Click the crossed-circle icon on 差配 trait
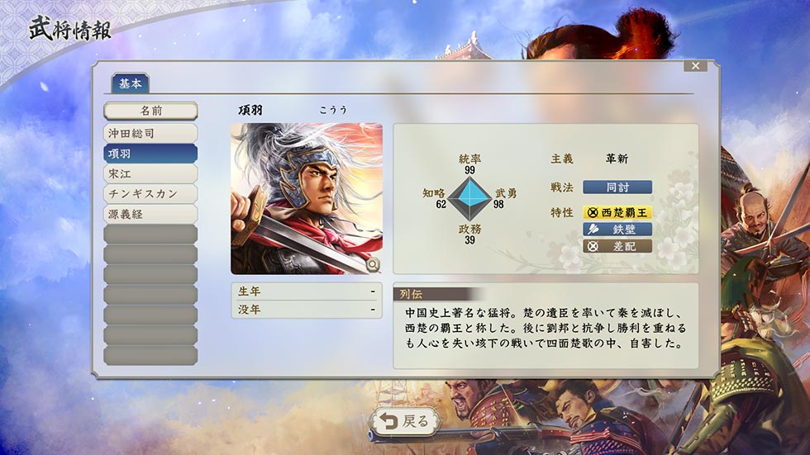This screenshot has height=455, width=810. (593, 247)
